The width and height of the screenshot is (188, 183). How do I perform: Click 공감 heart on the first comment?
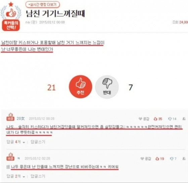pyautogui.click(x=144, y=119)
